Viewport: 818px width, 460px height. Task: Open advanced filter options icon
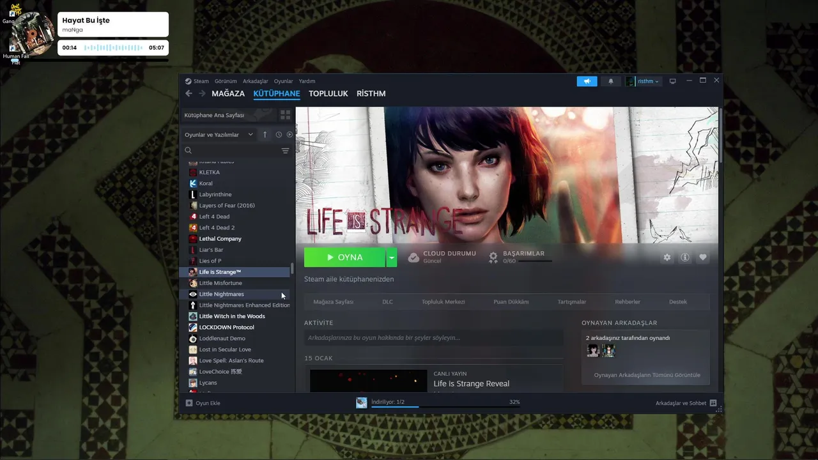[x=286, y=151]
